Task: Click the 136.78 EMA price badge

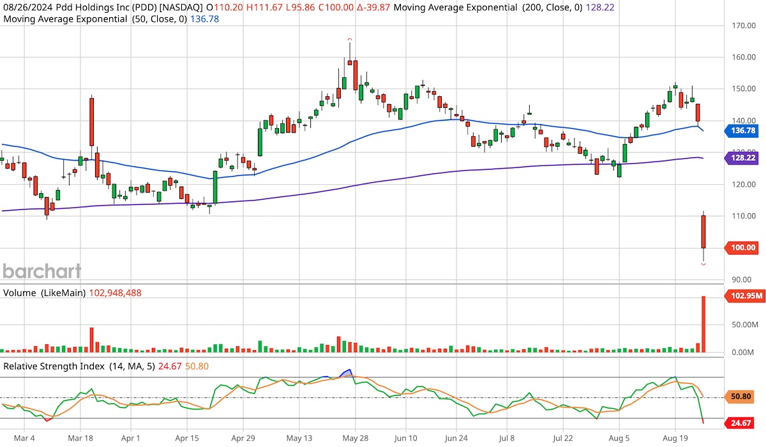Action: tap(742, 130)
